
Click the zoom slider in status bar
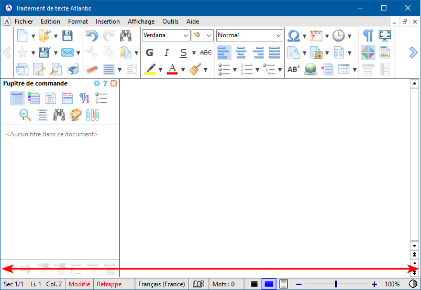336,284
